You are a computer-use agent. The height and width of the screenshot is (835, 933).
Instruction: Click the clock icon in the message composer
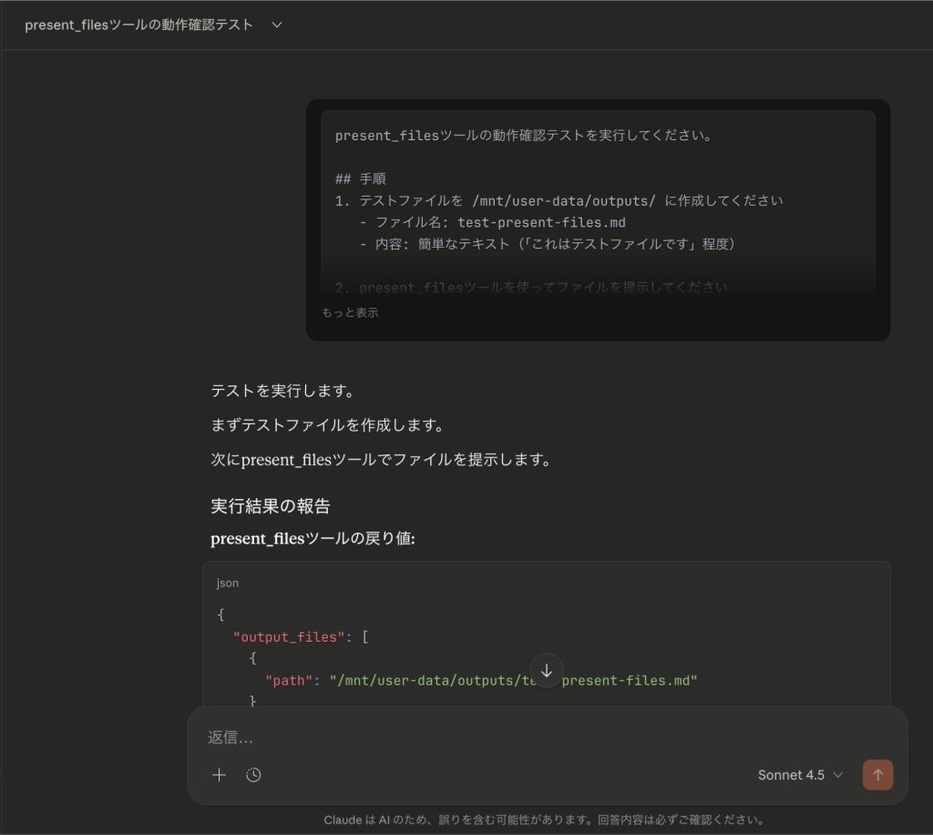point(253,775)
